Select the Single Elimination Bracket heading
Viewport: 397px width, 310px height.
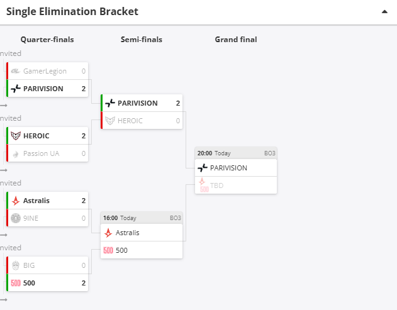tap(72, 12)
